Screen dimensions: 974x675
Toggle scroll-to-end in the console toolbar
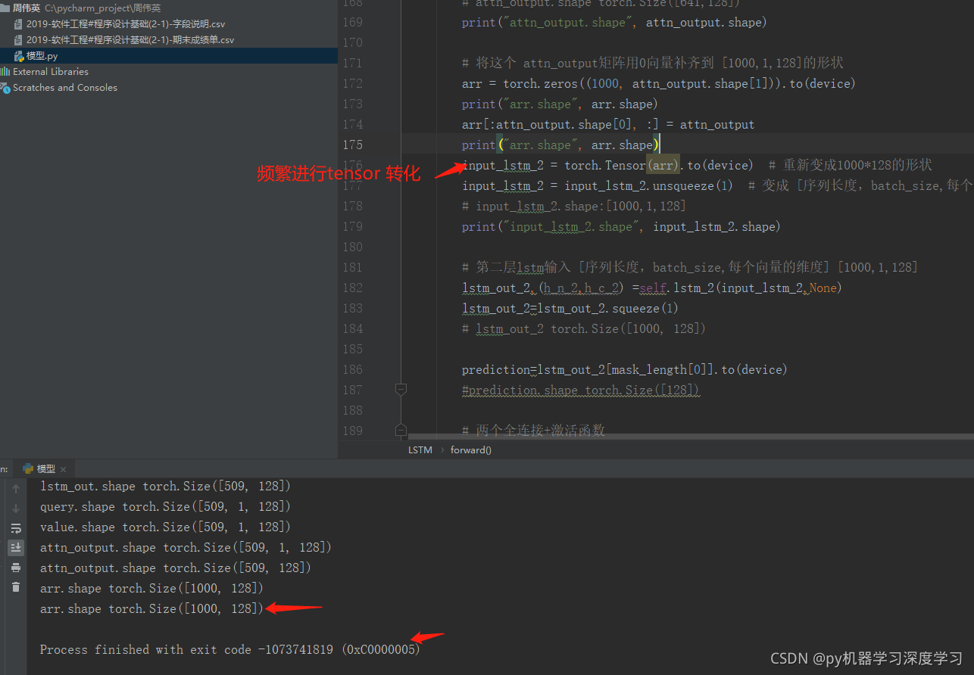pyautogui.click(x=15, y=547)
